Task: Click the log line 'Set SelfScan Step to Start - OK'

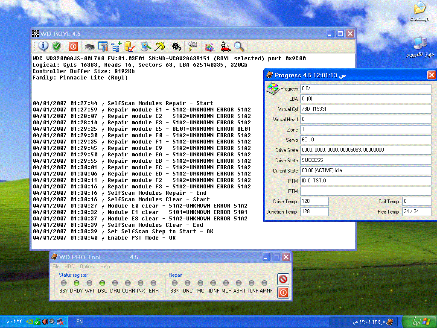Action: coord(123,231)
